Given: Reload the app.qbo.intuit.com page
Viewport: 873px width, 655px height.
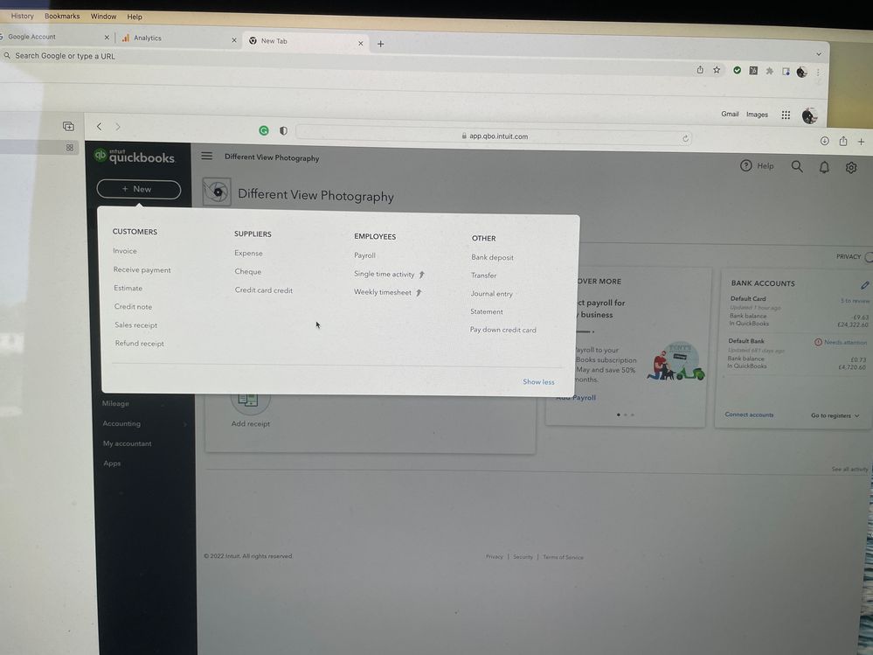Looking at the screenshot, I should (x=685, y=138).
